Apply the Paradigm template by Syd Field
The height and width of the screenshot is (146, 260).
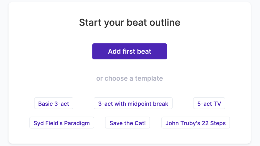click(x=62, y=123)
